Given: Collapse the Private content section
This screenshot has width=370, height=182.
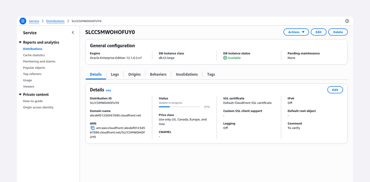Looking at the screenshot, I should (20, 95).
